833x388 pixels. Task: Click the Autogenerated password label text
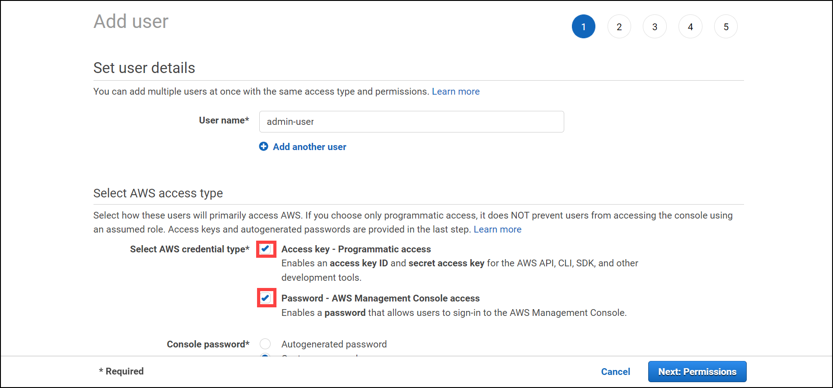(334, 344)
